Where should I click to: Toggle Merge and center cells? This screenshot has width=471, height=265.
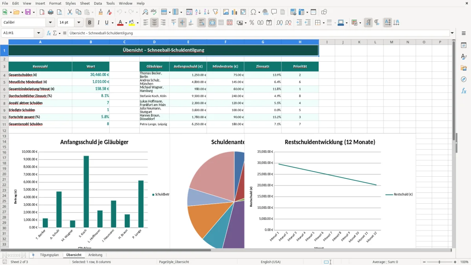pyautogui.click(x=212, y=23)
